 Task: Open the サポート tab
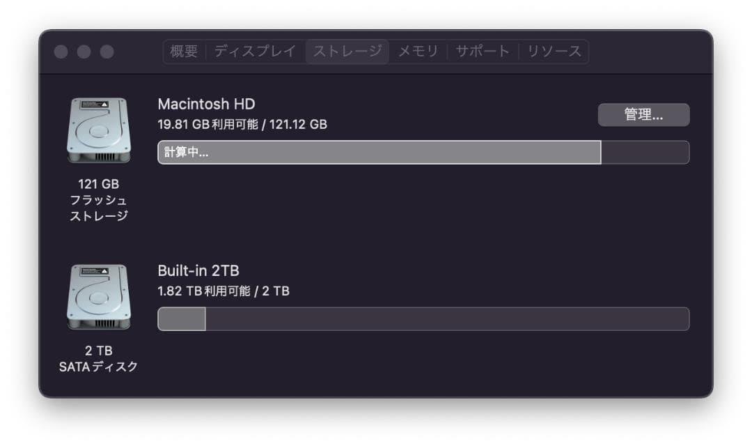pos(484,51)
